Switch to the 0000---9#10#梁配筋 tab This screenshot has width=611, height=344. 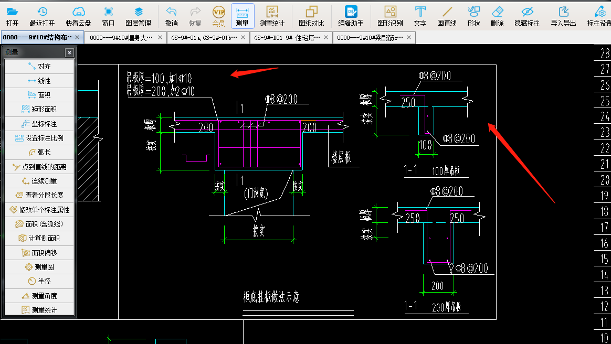pos(370,37)
